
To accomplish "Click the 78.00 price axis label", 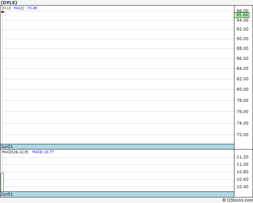I will coord(242,100).
